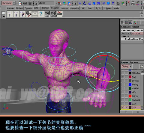Click the blue sphere icon in status line
The height and width of the screenshot is (133, 144).
[x=108, y=3]
